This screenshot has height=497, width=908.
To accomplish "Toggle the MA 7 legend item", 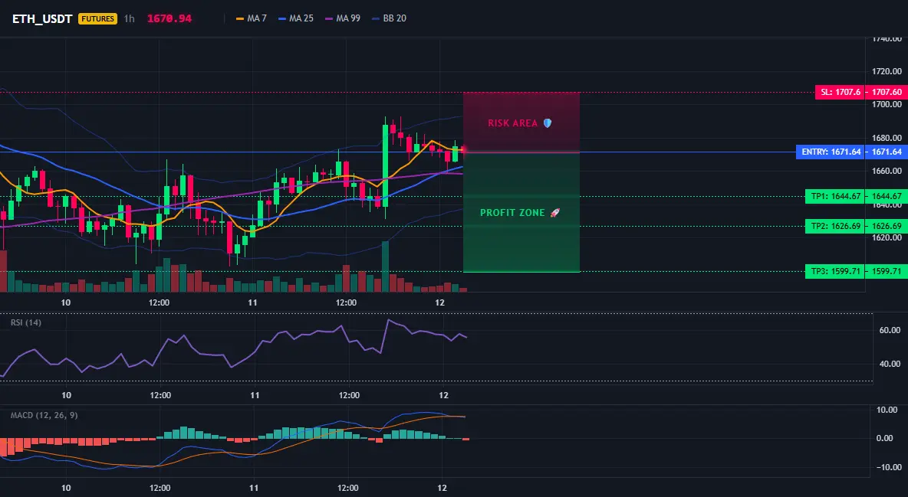I will (x=252, y=18).
